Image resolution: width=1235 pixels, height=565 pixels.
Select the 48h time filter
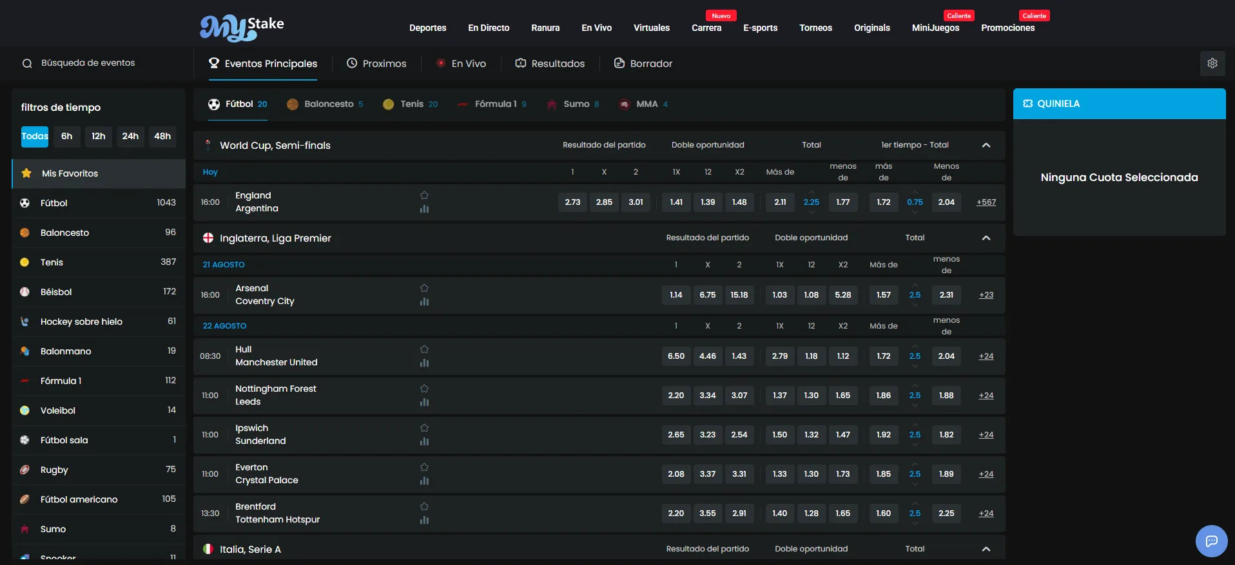162,136
